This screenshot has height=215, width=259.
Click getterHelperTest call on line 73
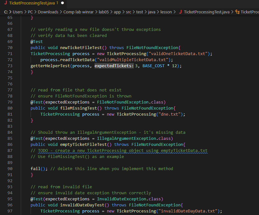50,66
